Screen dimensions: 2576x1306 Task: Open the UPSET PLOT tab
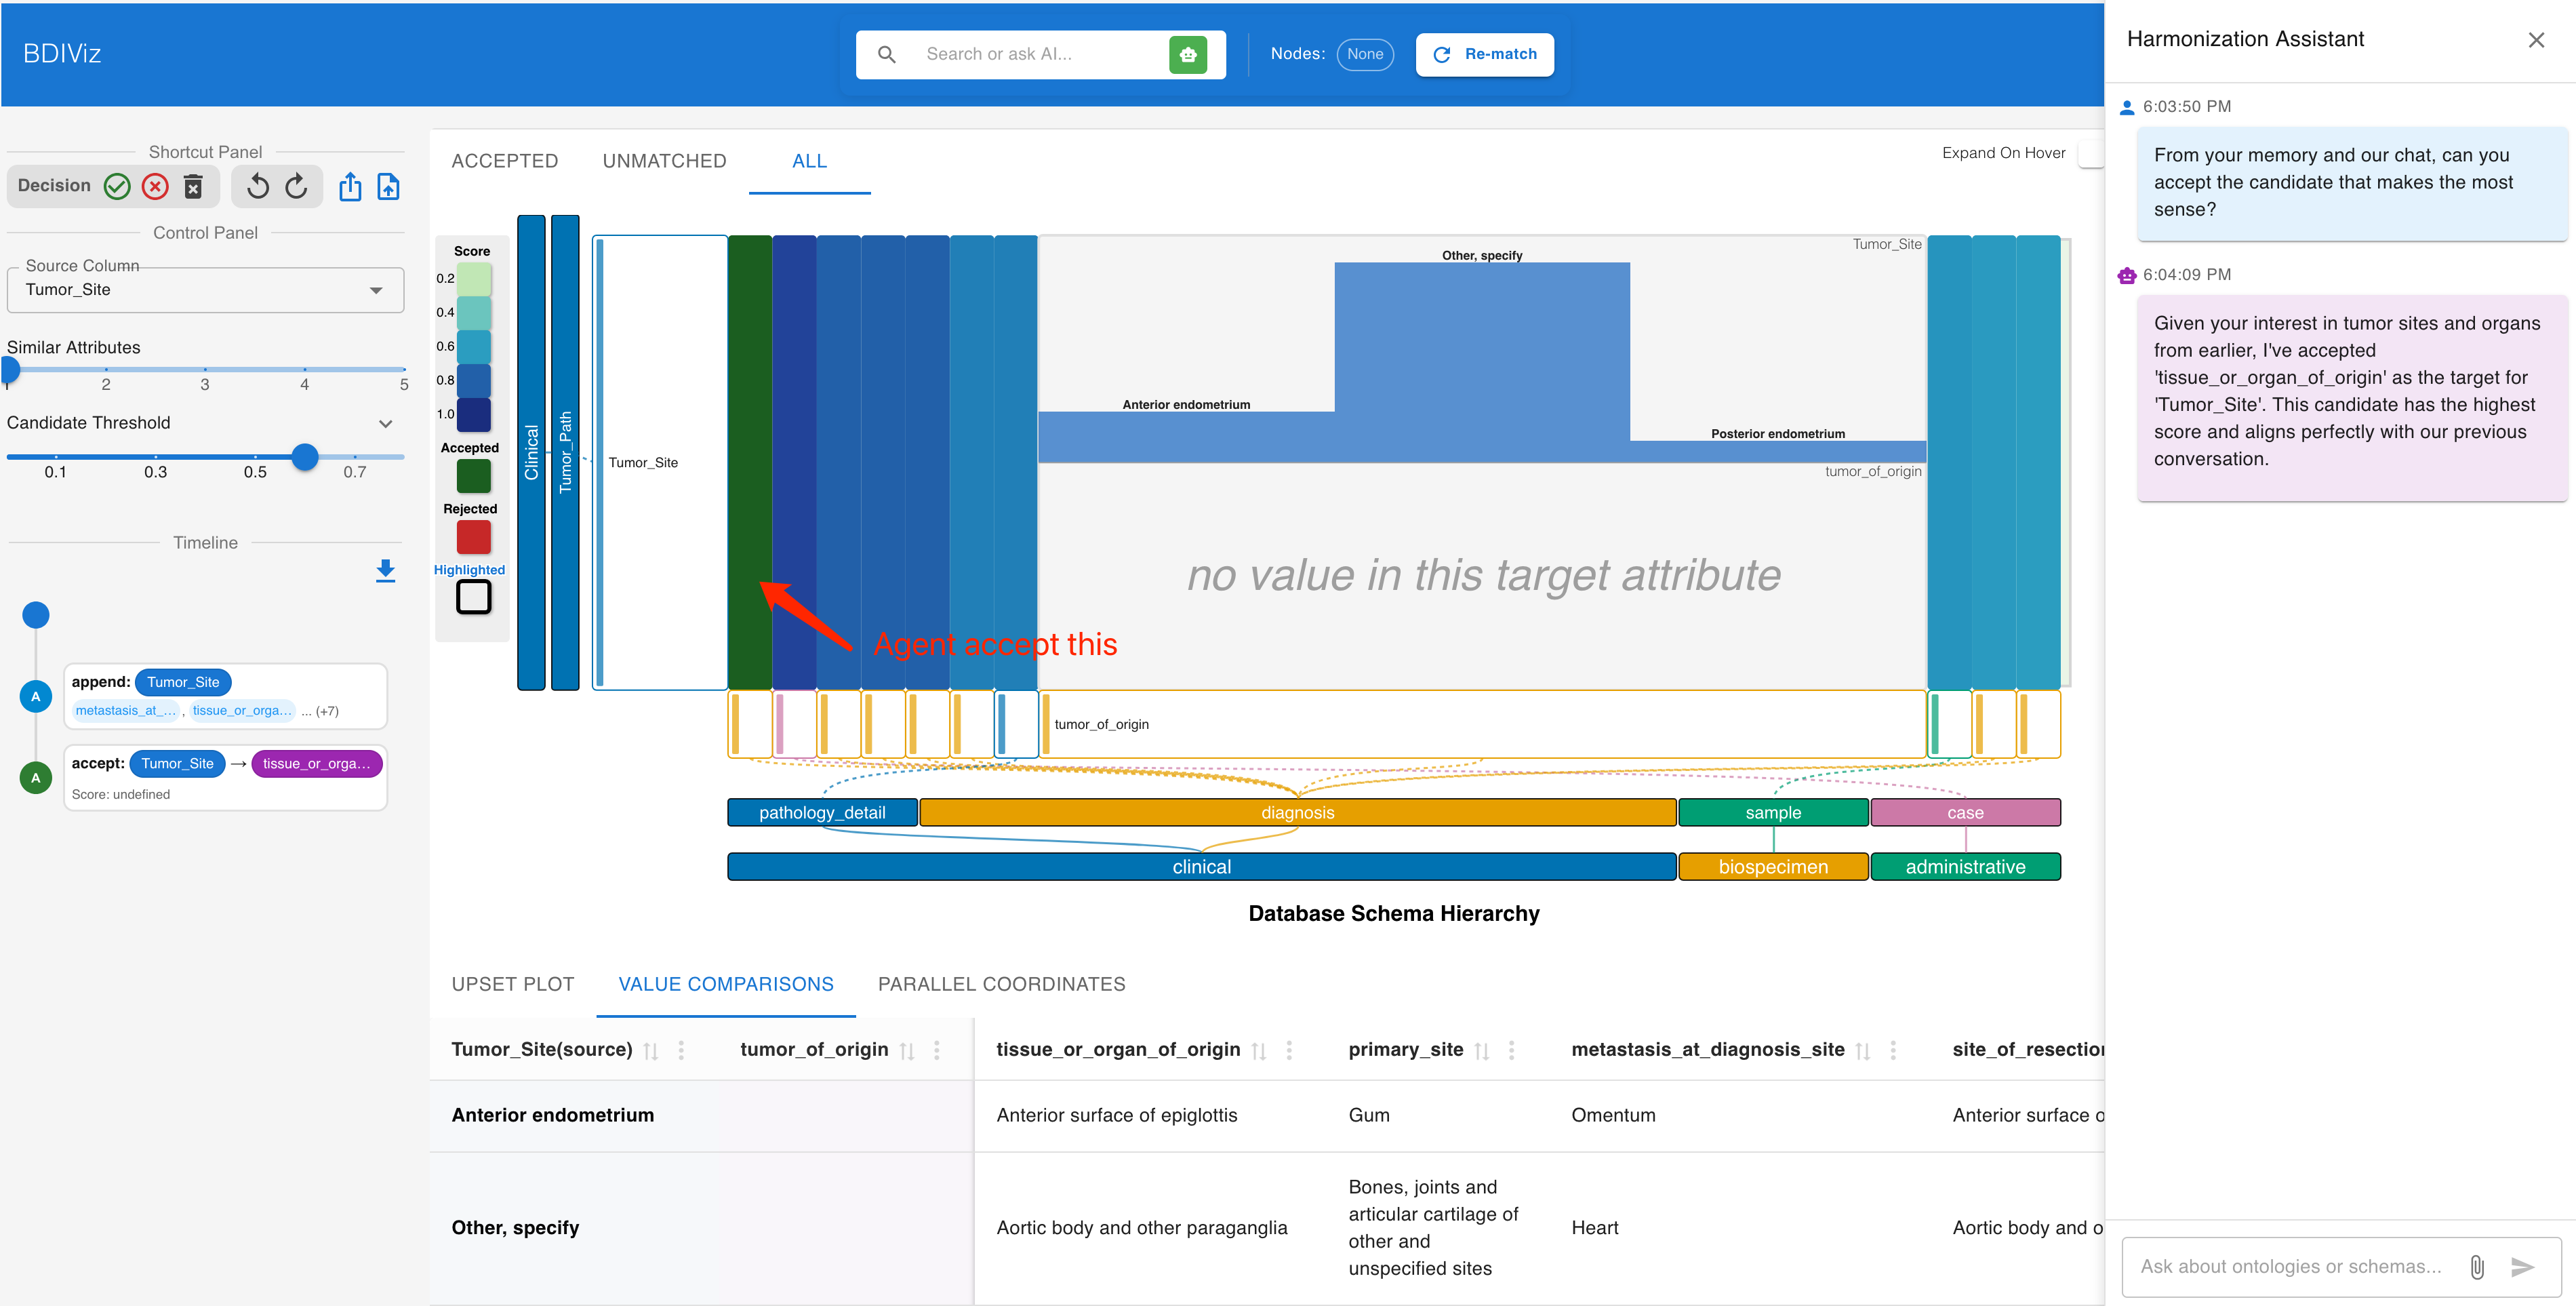512,984
